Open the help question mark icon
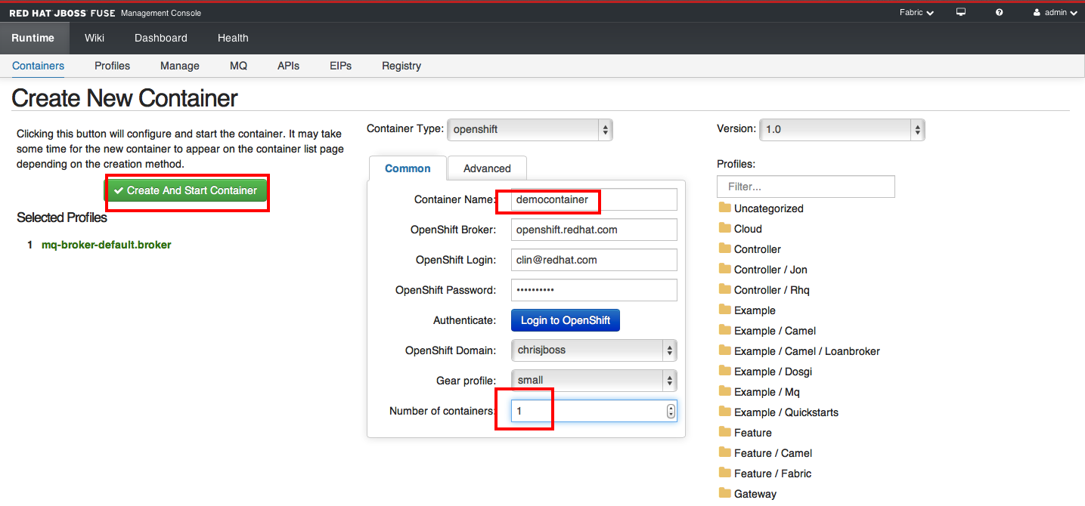Viewport: 1085px width, 506px height. [x=1000, y=12]
